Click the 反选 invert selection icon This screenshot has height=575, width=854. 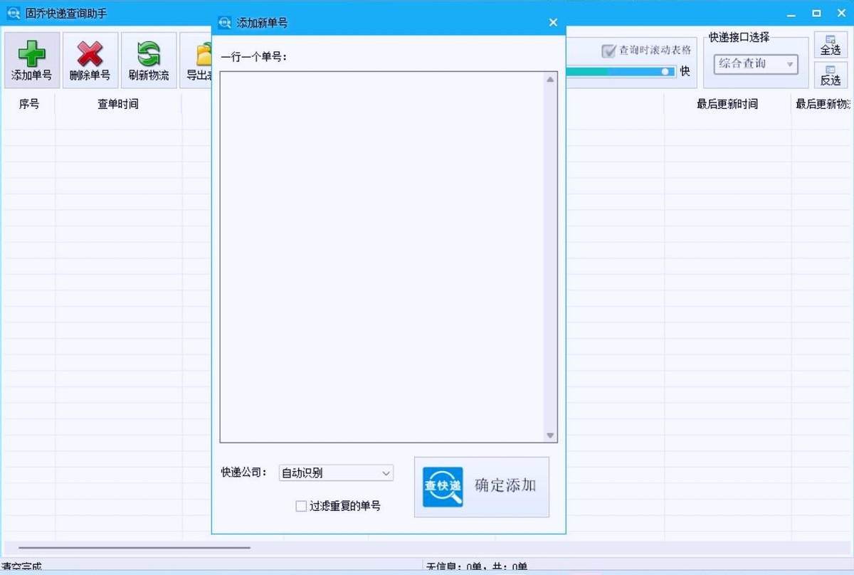831,70
